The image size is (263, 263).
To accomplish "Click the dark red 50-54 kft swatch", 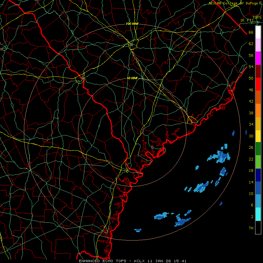I will (258, 71).
